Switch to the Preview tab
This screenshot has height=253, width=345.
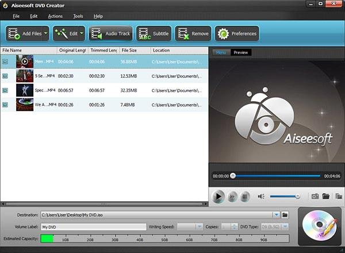coord(241,52)
